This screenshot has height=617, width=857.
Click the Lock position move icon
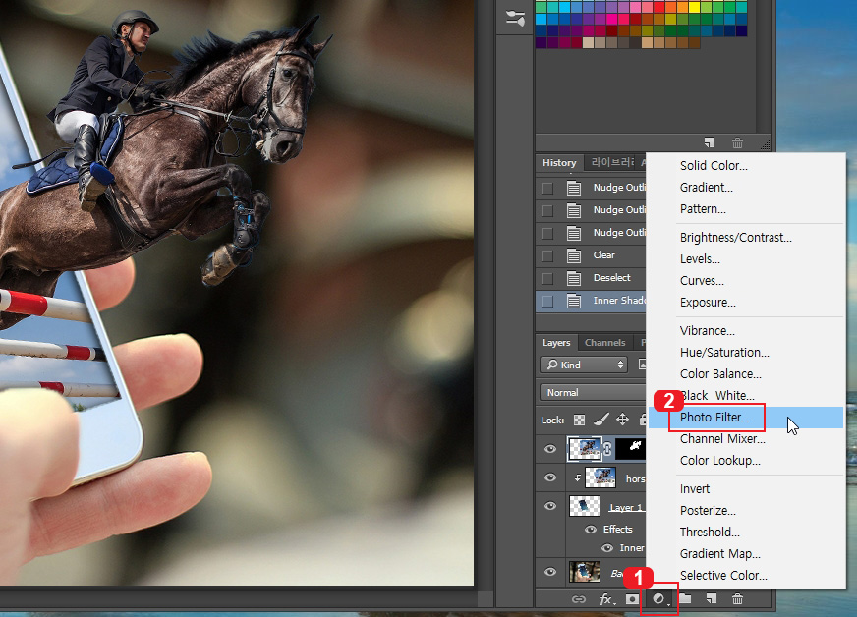click(622, 419)
